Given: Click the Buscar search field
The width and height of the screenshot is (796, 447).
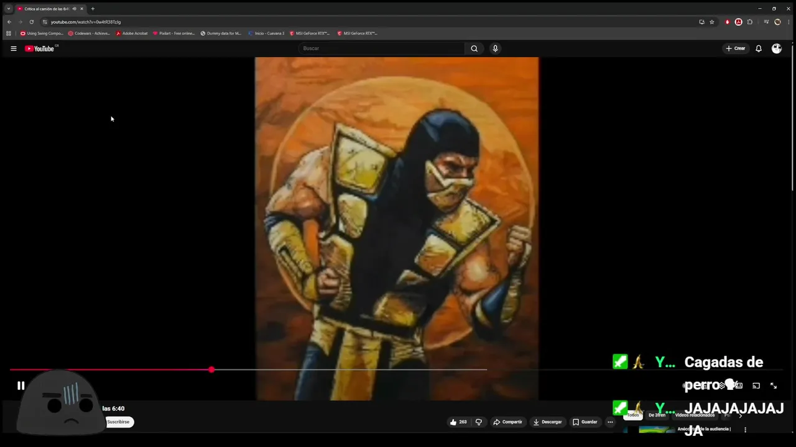Looking at the screenshot, I should [381, 48].
